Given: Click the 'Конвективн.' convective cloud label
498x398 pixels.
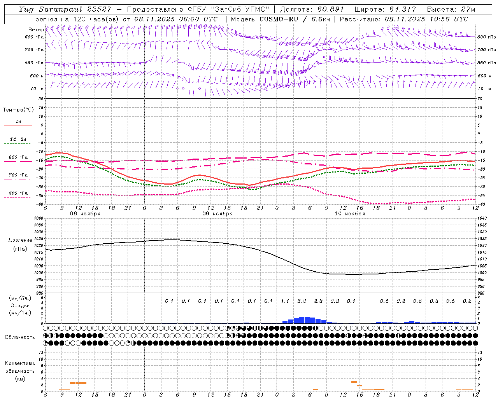Looking at the screenshot, I should 20,363.
